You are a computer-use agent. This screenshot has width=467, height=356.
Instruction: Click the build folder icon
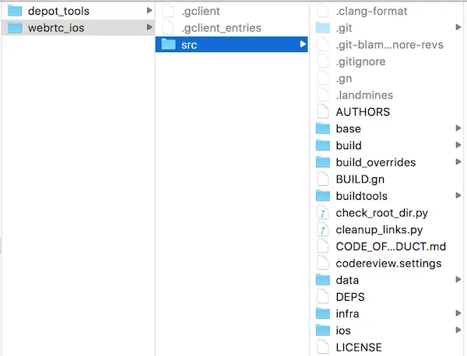[x=323, y=145]
